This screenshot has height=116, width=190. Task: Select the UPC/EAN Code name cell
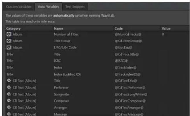coord(65,48)
